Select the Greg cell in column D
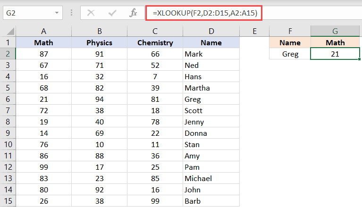The height and width of the screenshot is (207, 362). click(x=211, y=99)
